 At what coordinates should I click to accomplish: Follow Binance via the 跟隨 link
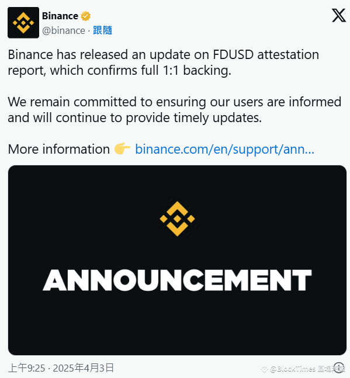102,30
